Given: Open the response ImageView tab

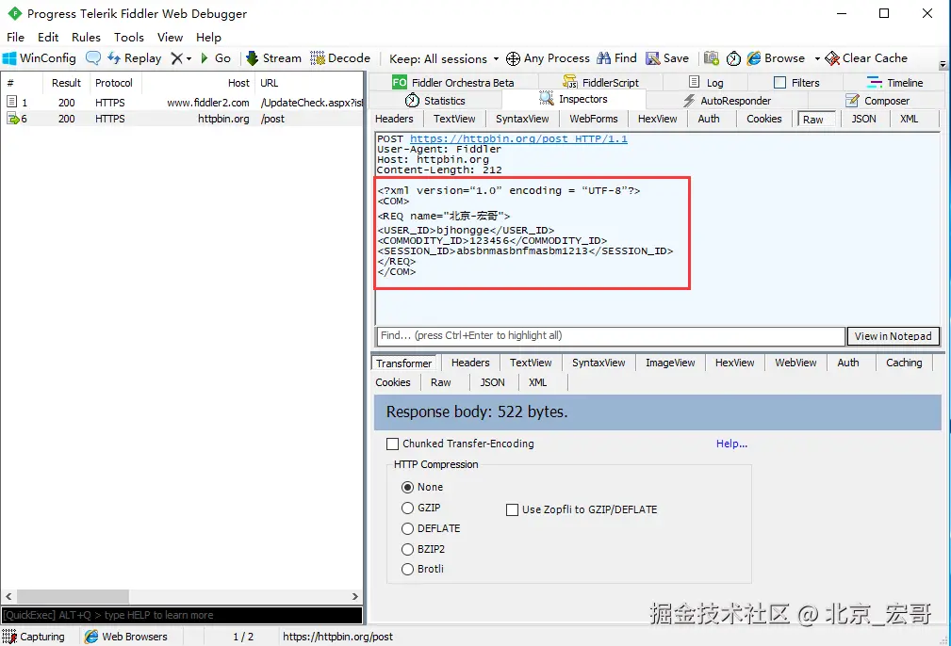Looking at the screenshot, I should [x=670, y=363].
